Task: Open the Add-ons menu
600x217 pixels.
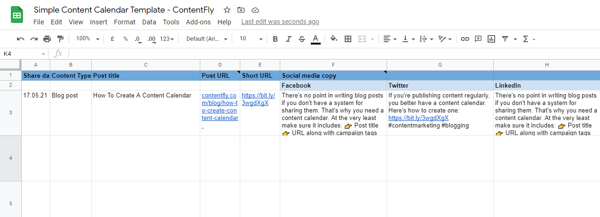Action: [x=198, y=22]
